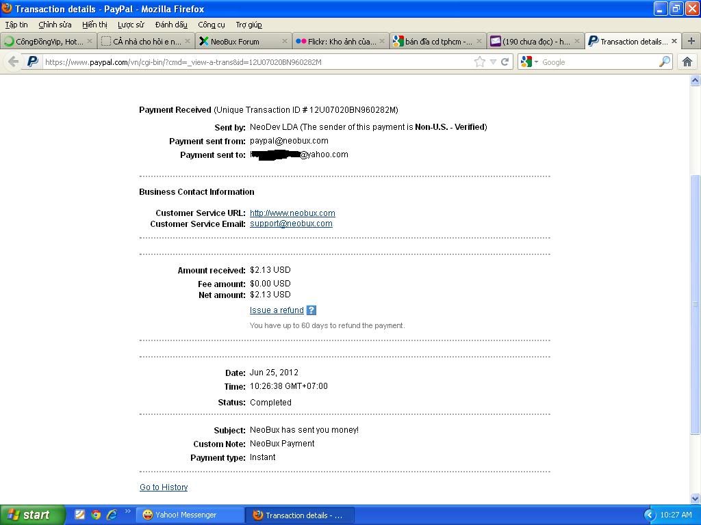
Task: Close the Flickr tab
Action: click(382, 41)
